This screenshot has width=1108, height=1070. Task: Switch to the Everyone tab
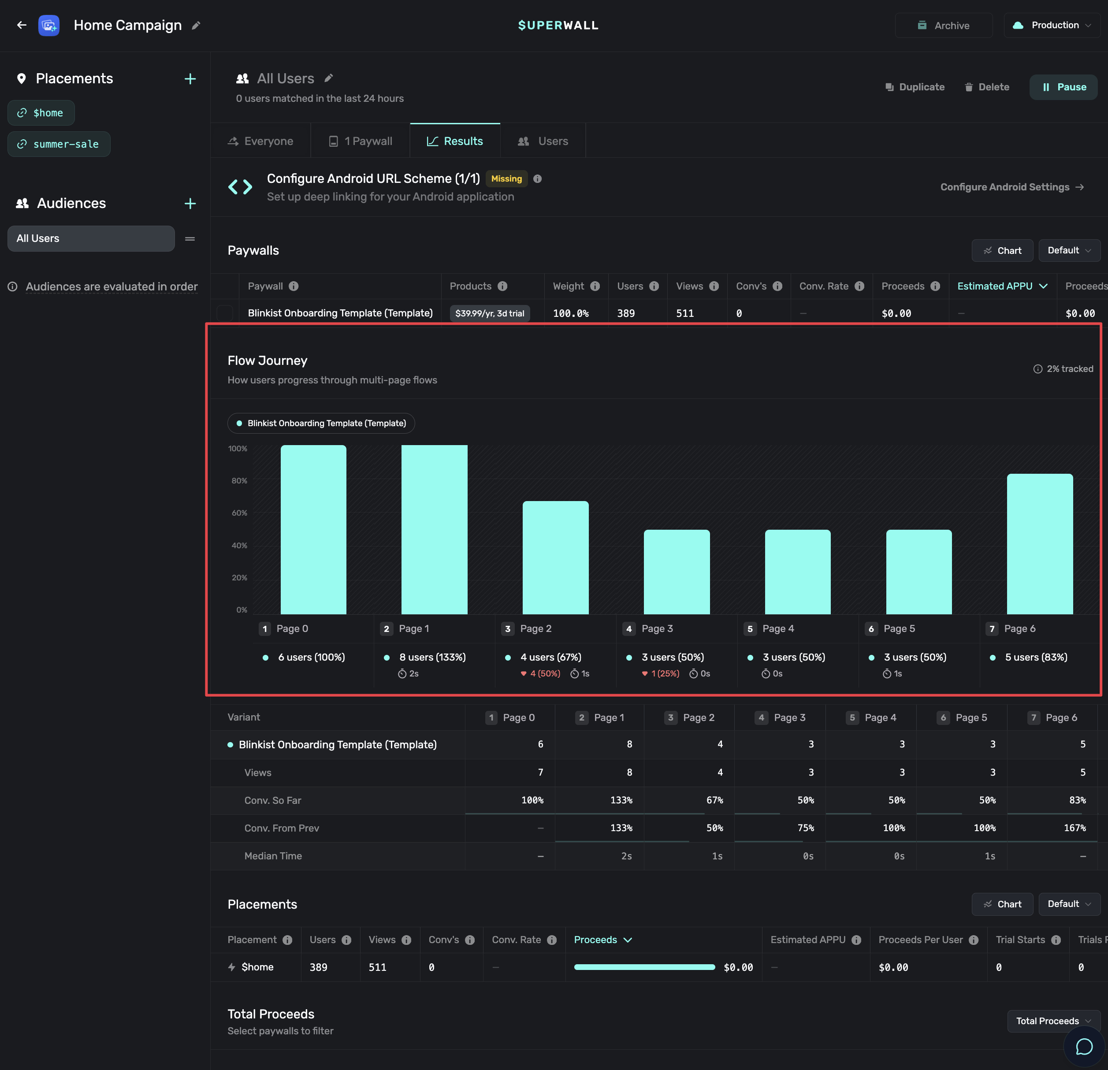pos(260,141)
